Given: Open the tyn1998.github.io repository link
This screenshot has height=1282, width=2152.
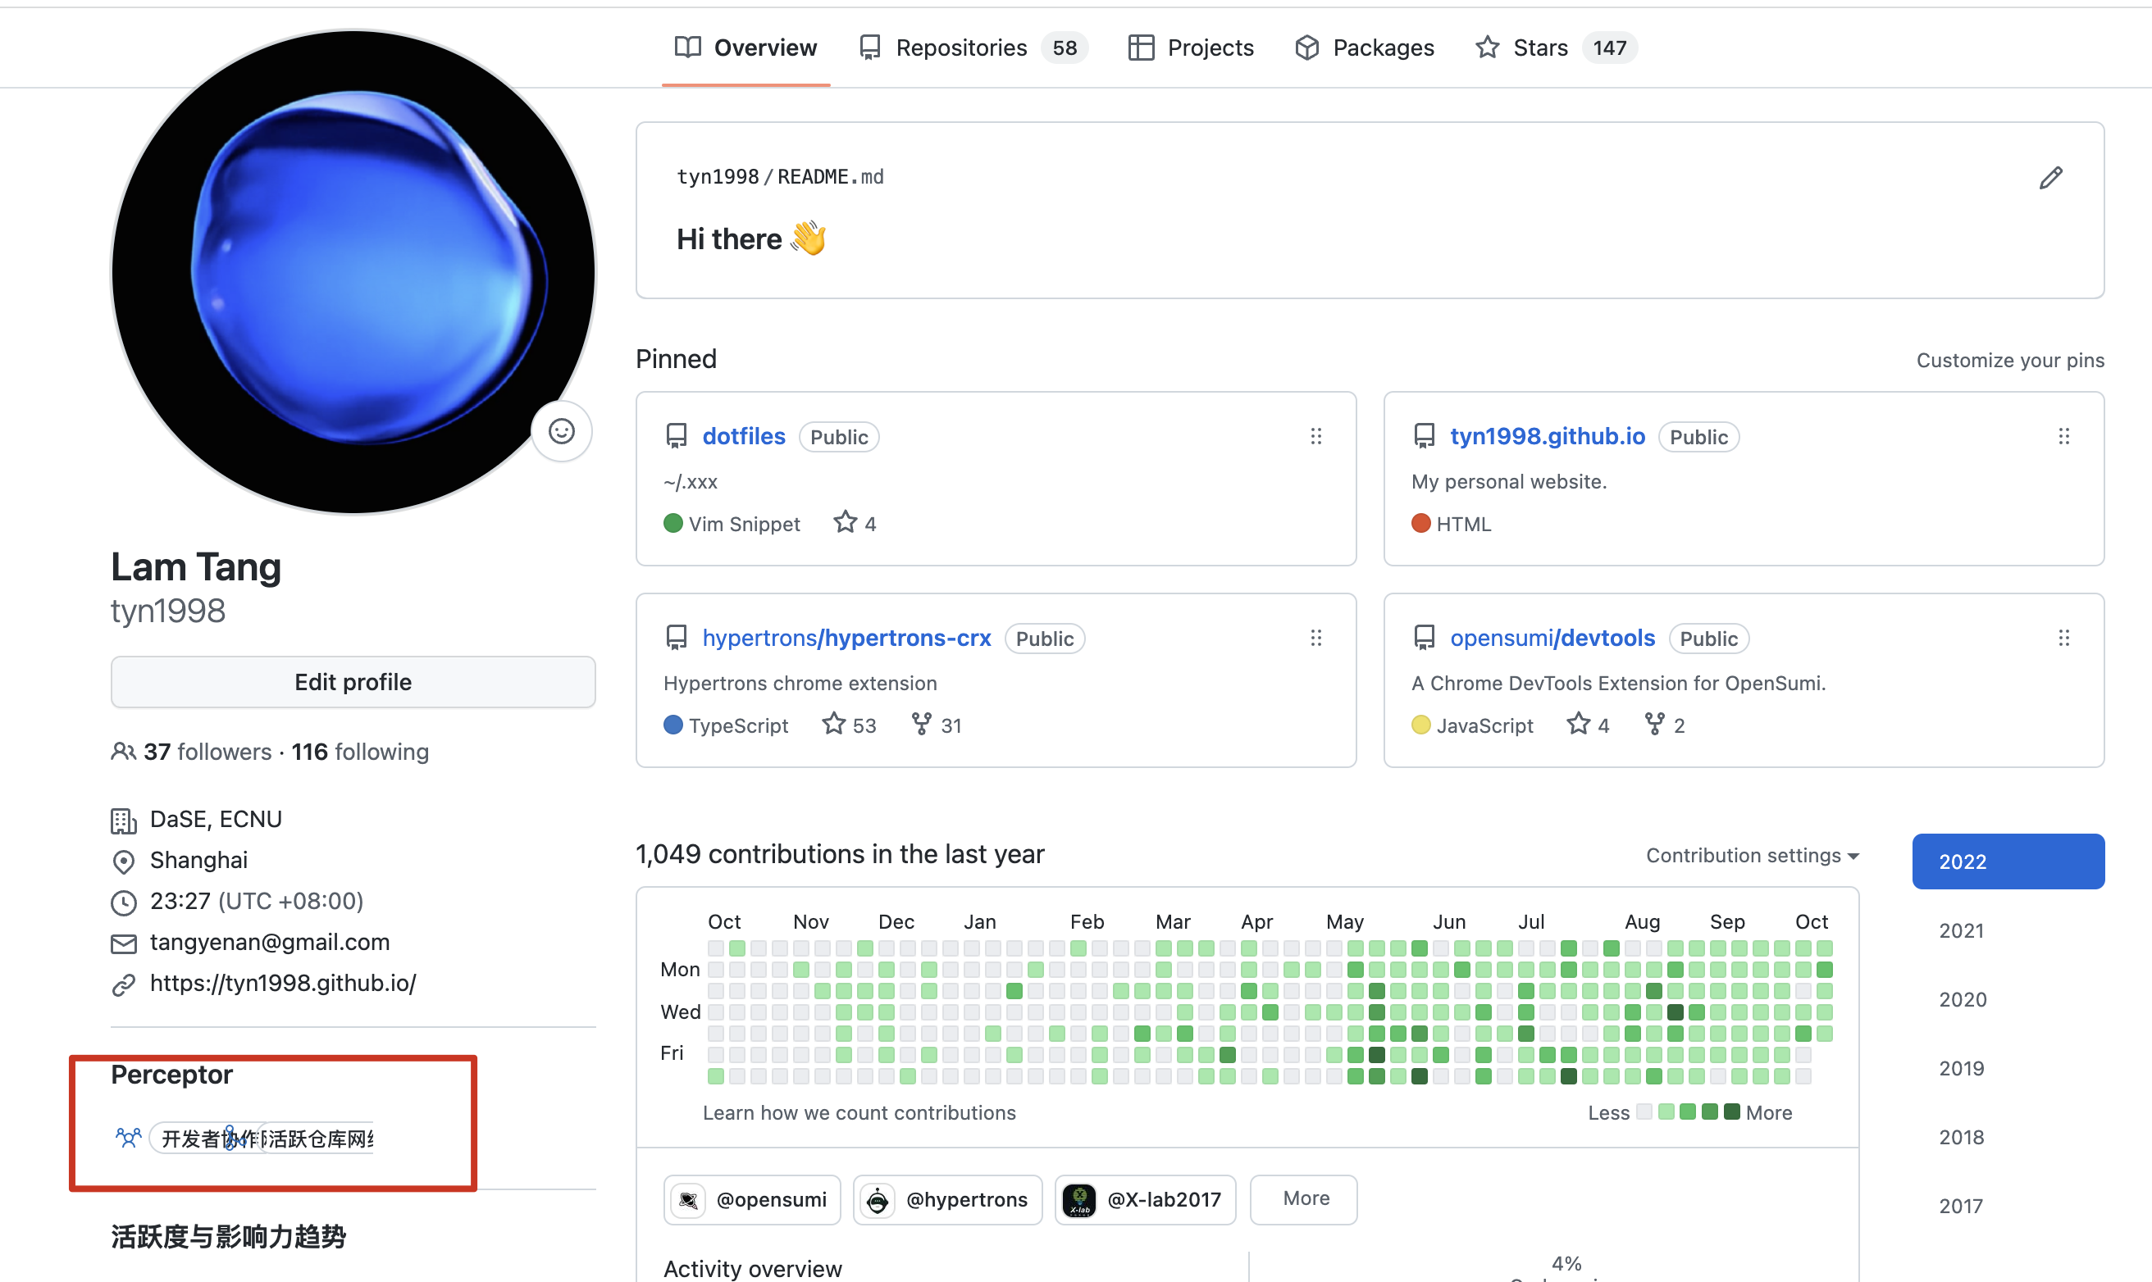Looking at the screenshot, I should pos(1546,436).
